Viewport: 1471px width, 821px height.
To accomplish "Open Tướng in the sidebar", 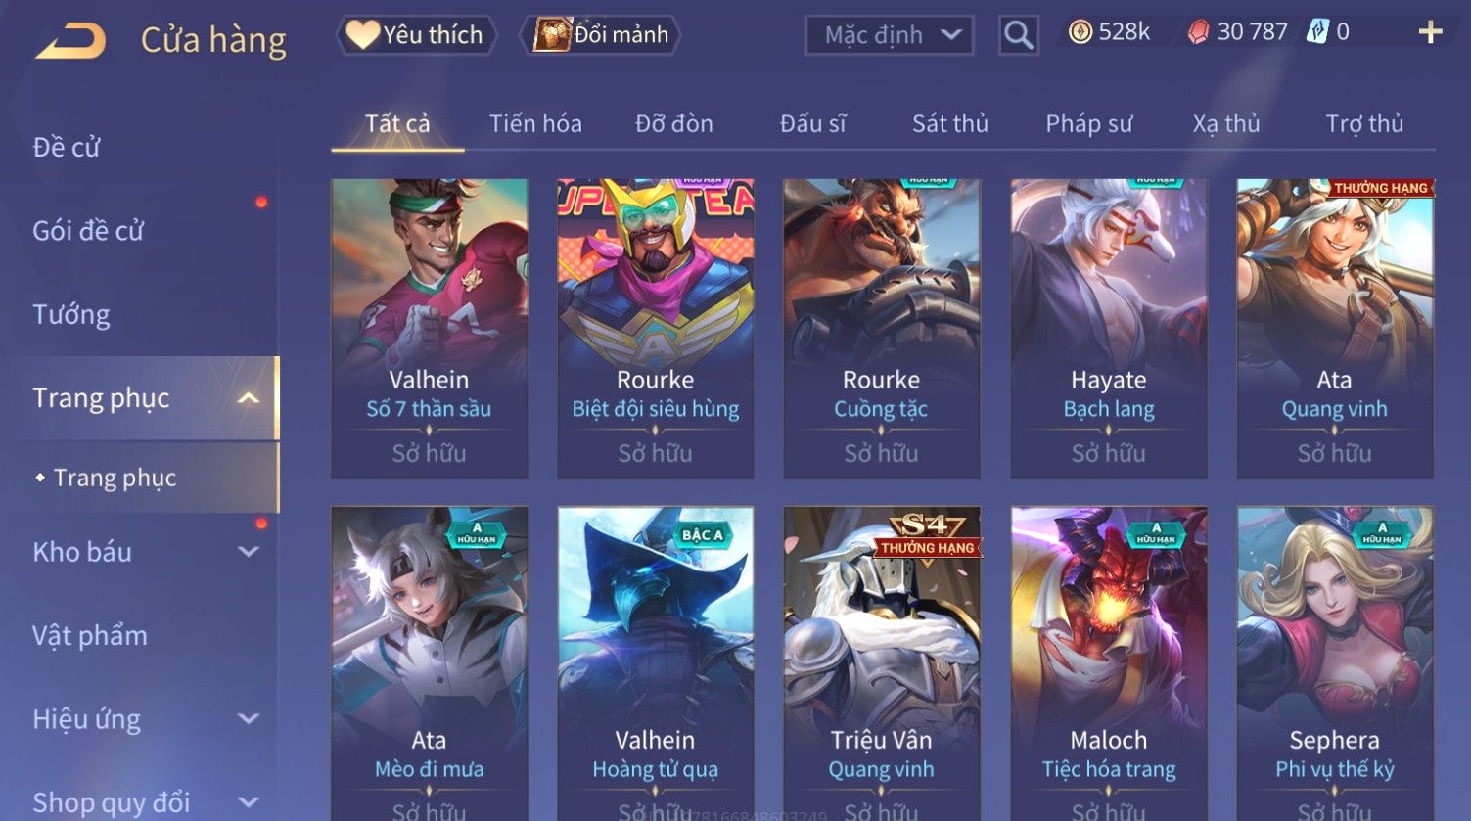I will (x=71, y=315).
